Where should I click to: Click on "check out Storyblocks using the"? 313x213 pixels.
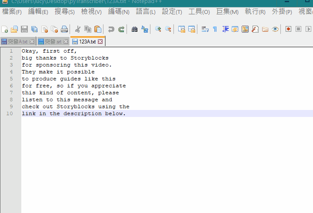[76, 106]
